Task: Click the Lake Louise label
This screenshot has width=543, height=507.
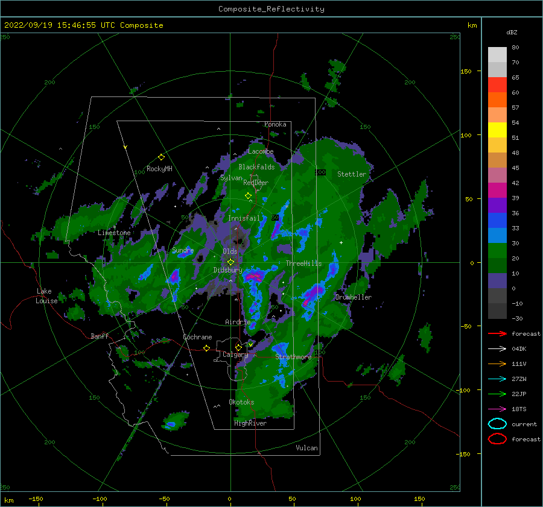Action: coord(46,296)
